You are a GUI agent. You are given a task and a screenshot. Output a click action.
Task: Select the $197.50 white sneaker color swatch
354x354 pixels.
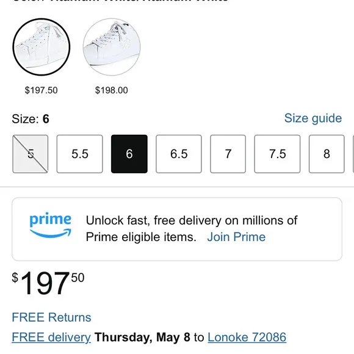coord(42,47)
